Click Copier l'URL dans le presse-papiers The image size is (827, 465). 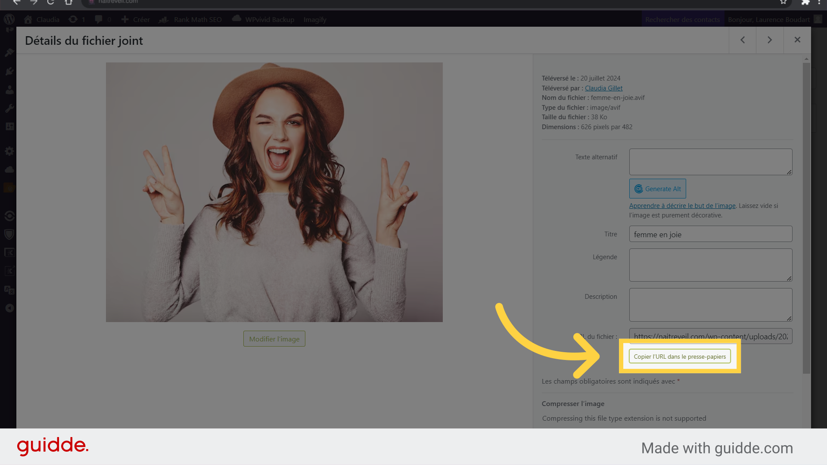click(680, 356)
